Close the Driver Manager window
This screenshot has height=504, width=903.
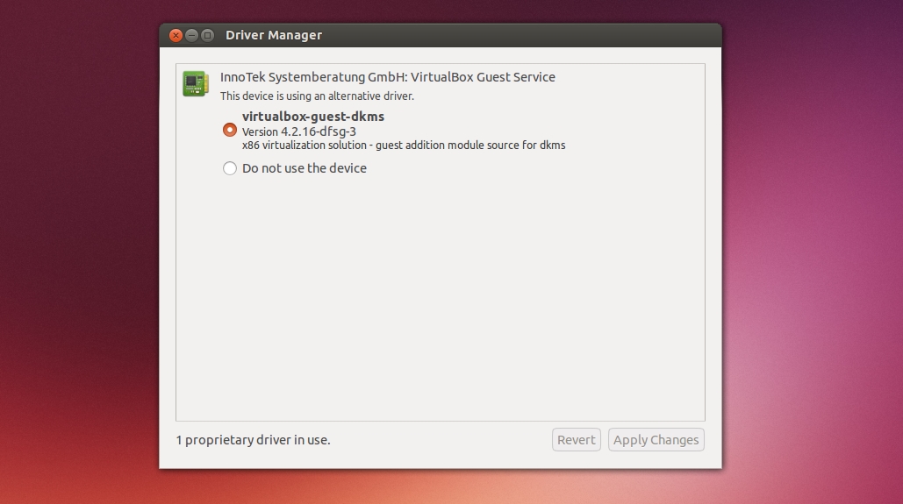(x=176, y=36)
